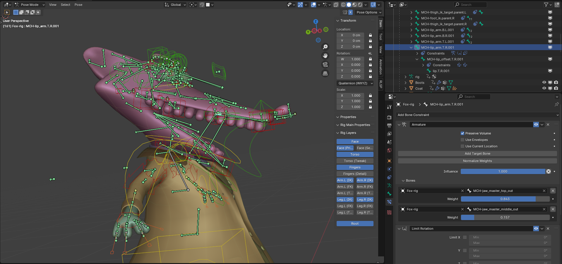Collapse the Transform panel

(x=337, y=21)
